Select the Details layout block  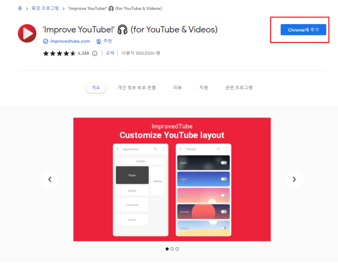point(132,191)
